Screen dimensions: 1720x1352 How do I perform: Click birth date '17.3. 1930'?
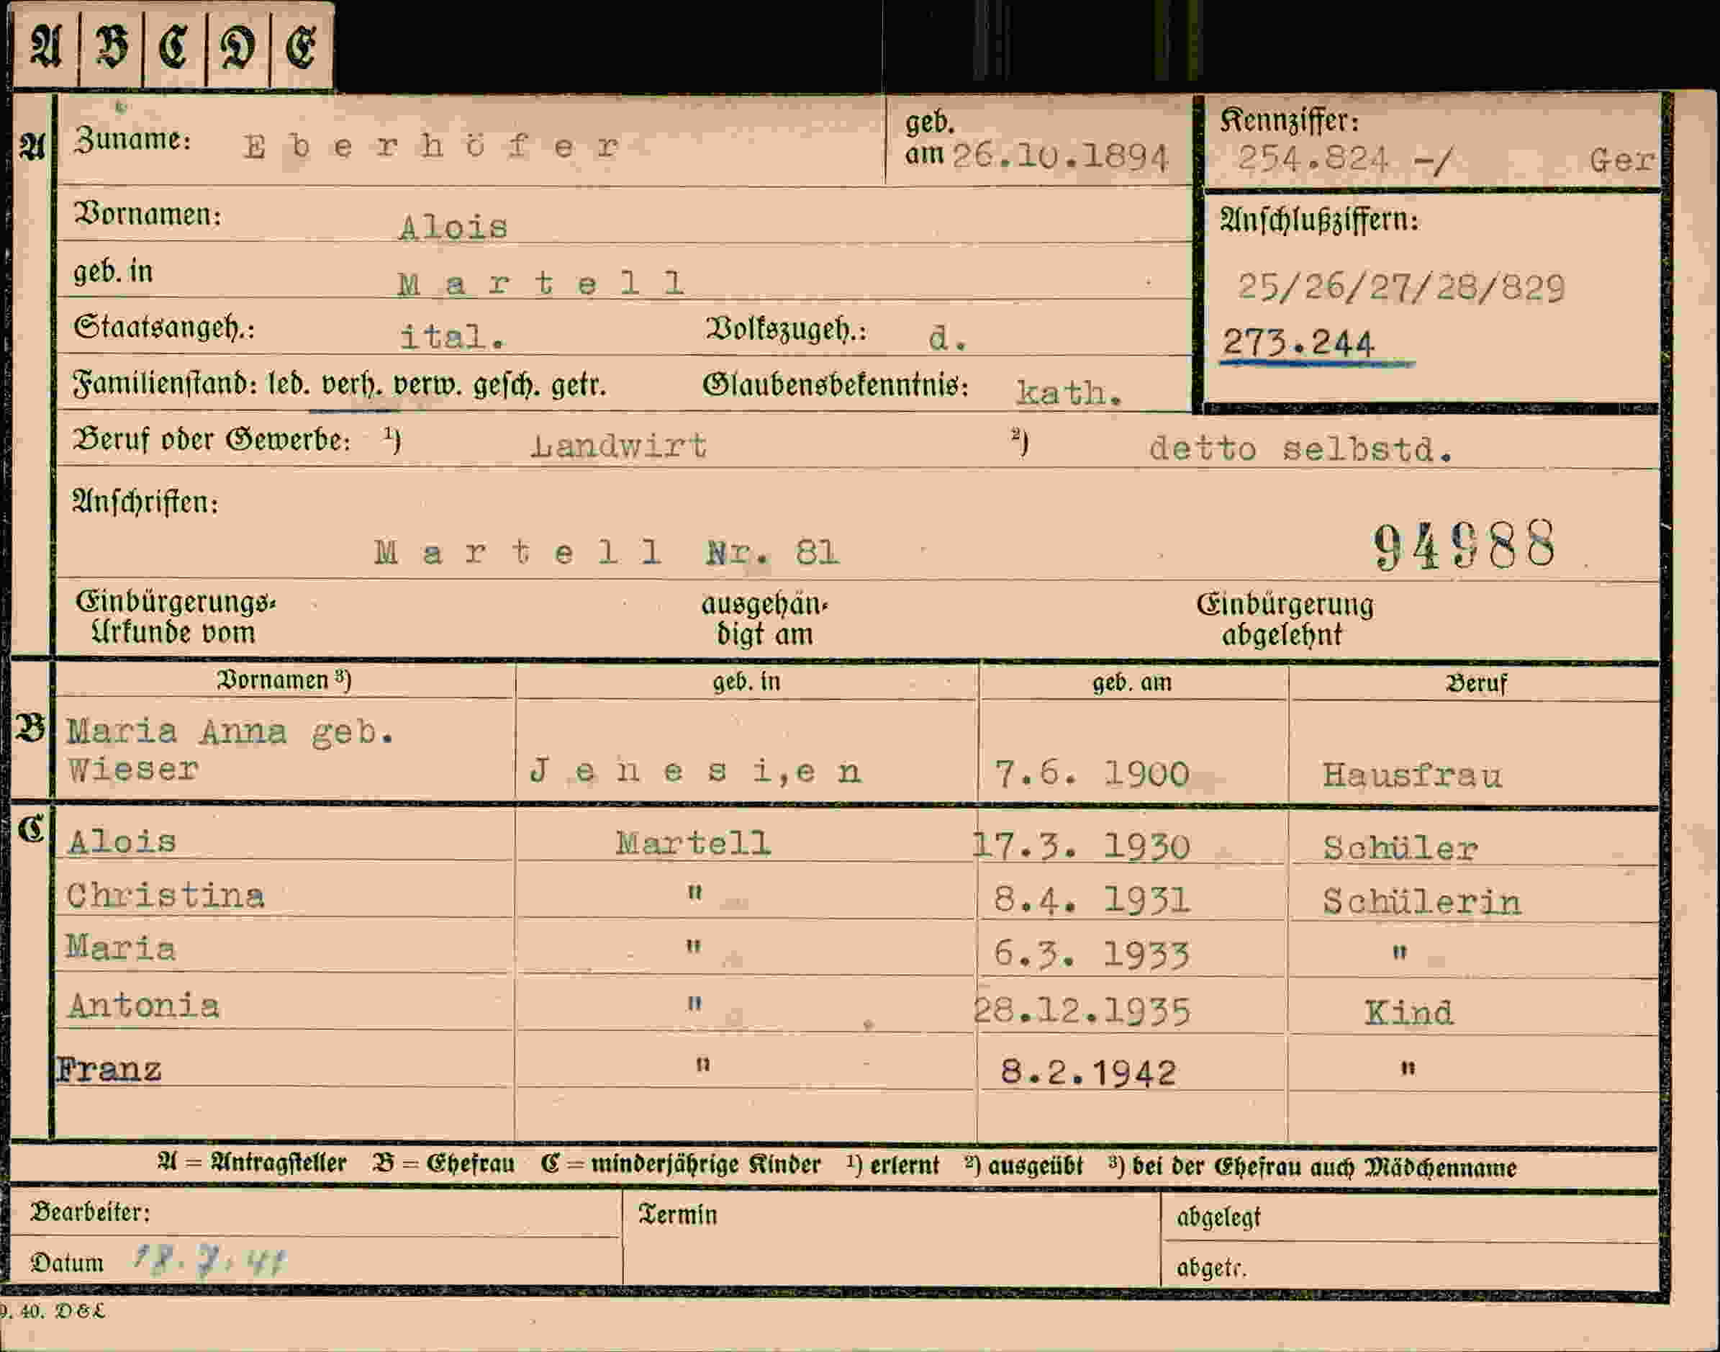pos(1082,847)
